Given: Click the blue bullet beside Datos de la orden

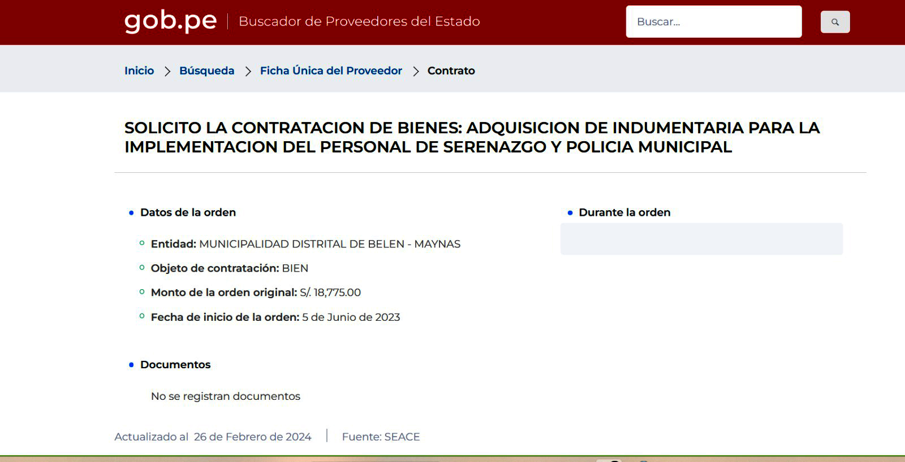Looking at the screenshot, I should pos(131,213).
